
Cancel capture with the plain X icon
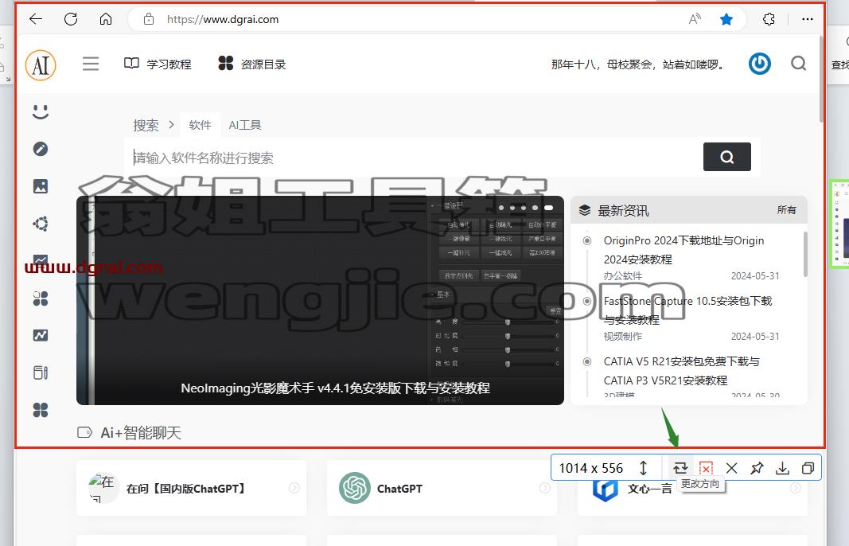[731, 468]
